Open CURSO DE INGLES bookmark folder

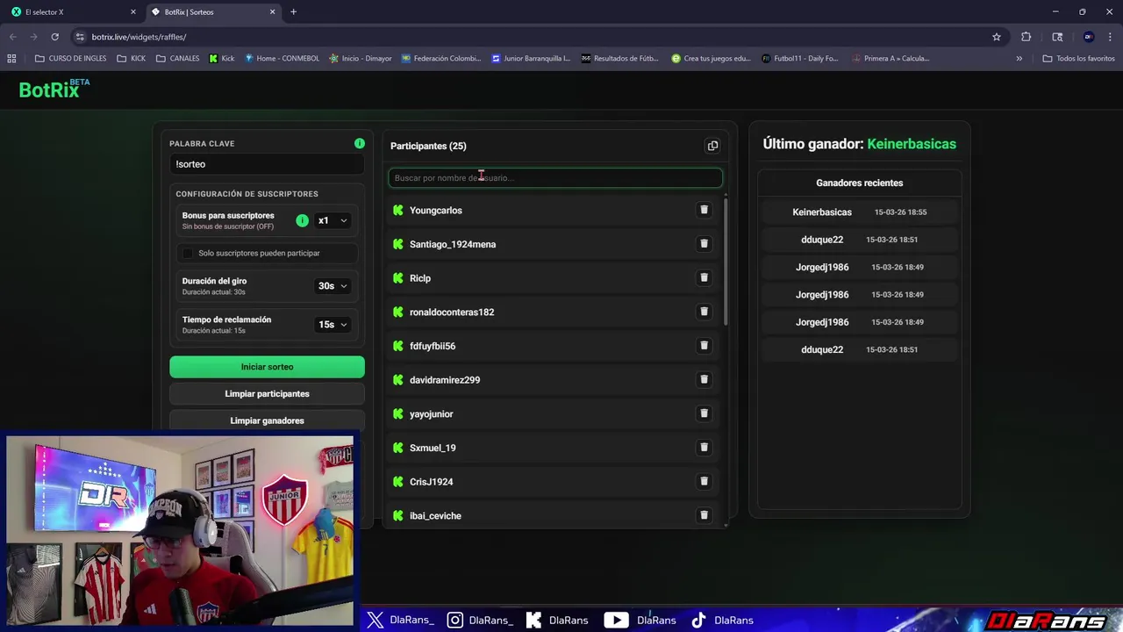(x=70, y=59)
